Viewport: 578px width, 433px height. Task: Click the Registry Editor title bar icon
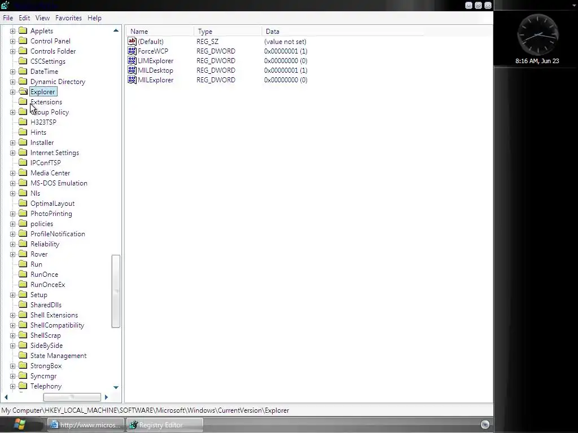coord(5,5)
